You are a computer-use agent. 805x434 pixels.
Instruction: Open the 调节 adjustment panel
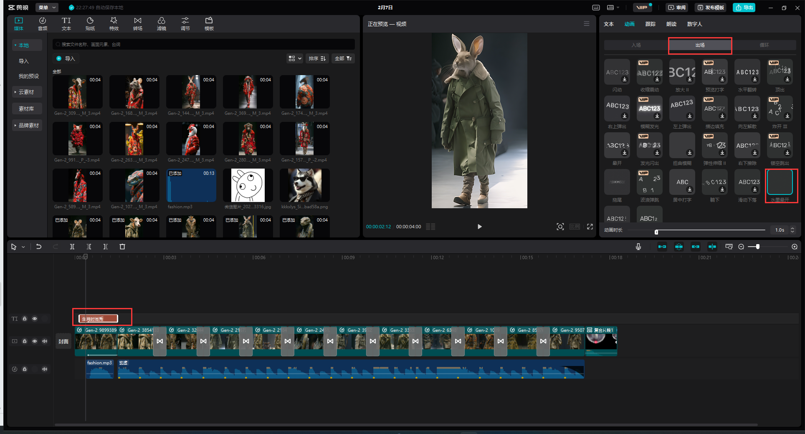(185, 24)
